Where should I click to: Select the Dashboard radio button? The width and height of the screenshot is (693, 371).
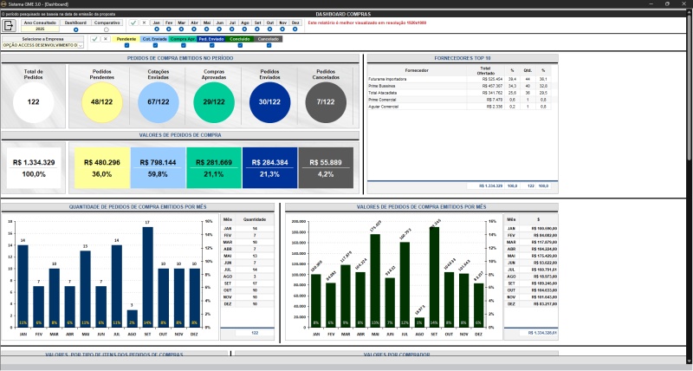point(76,29)
